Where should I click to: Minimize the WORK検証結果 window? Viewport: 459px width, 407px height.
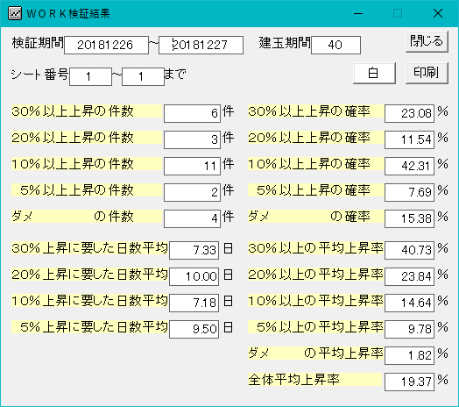coord(358,13)
